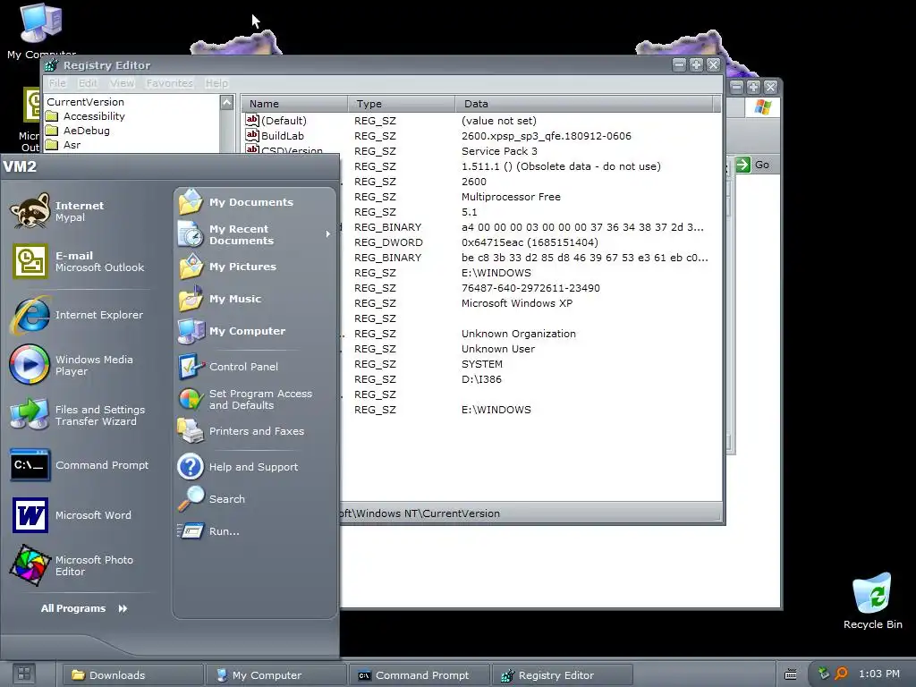Open My Pictures folder icon
This screenshot has height=687, width=916.
click(x=191, y=267)
